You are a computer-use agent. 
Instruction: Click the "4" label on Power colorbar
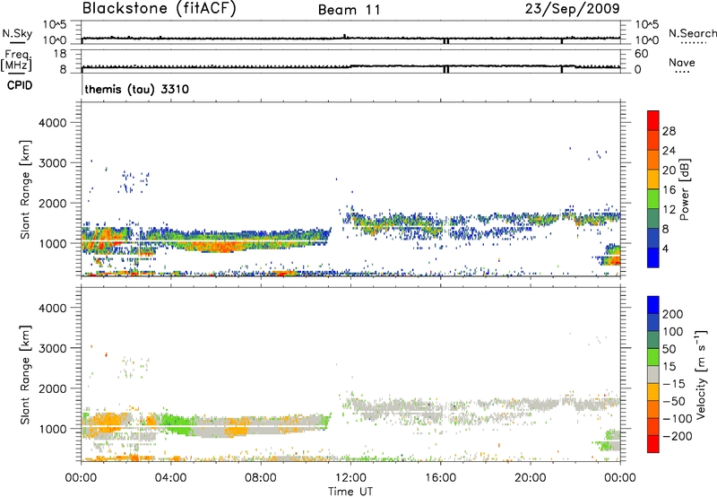point(665,248)
